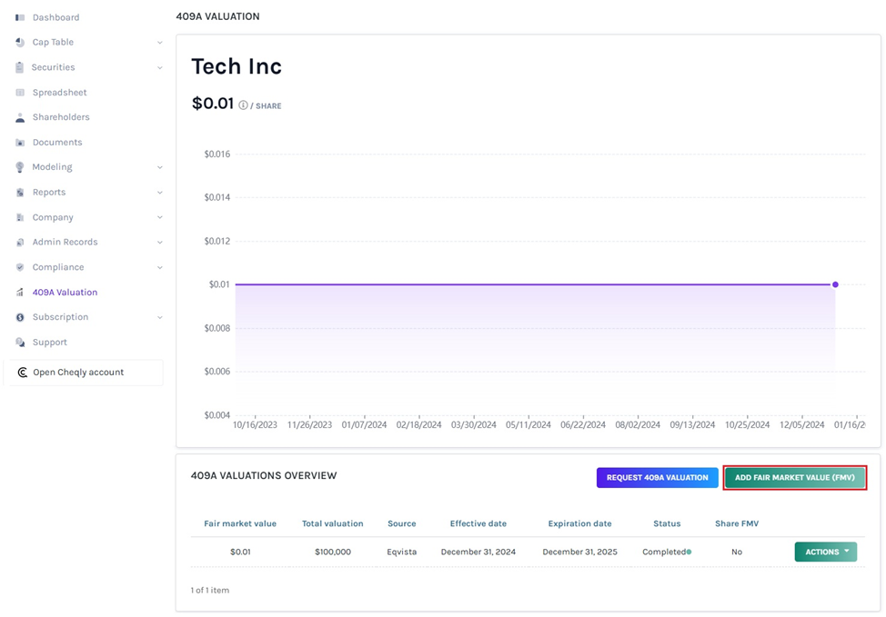886x617 pixels.
Task: Select the 409A Valuation icon
Action: 19,292
